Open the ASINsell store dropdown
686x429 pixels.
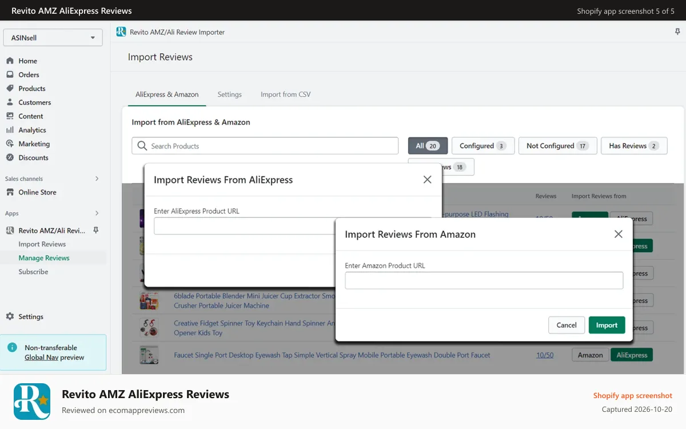(53, 38)
